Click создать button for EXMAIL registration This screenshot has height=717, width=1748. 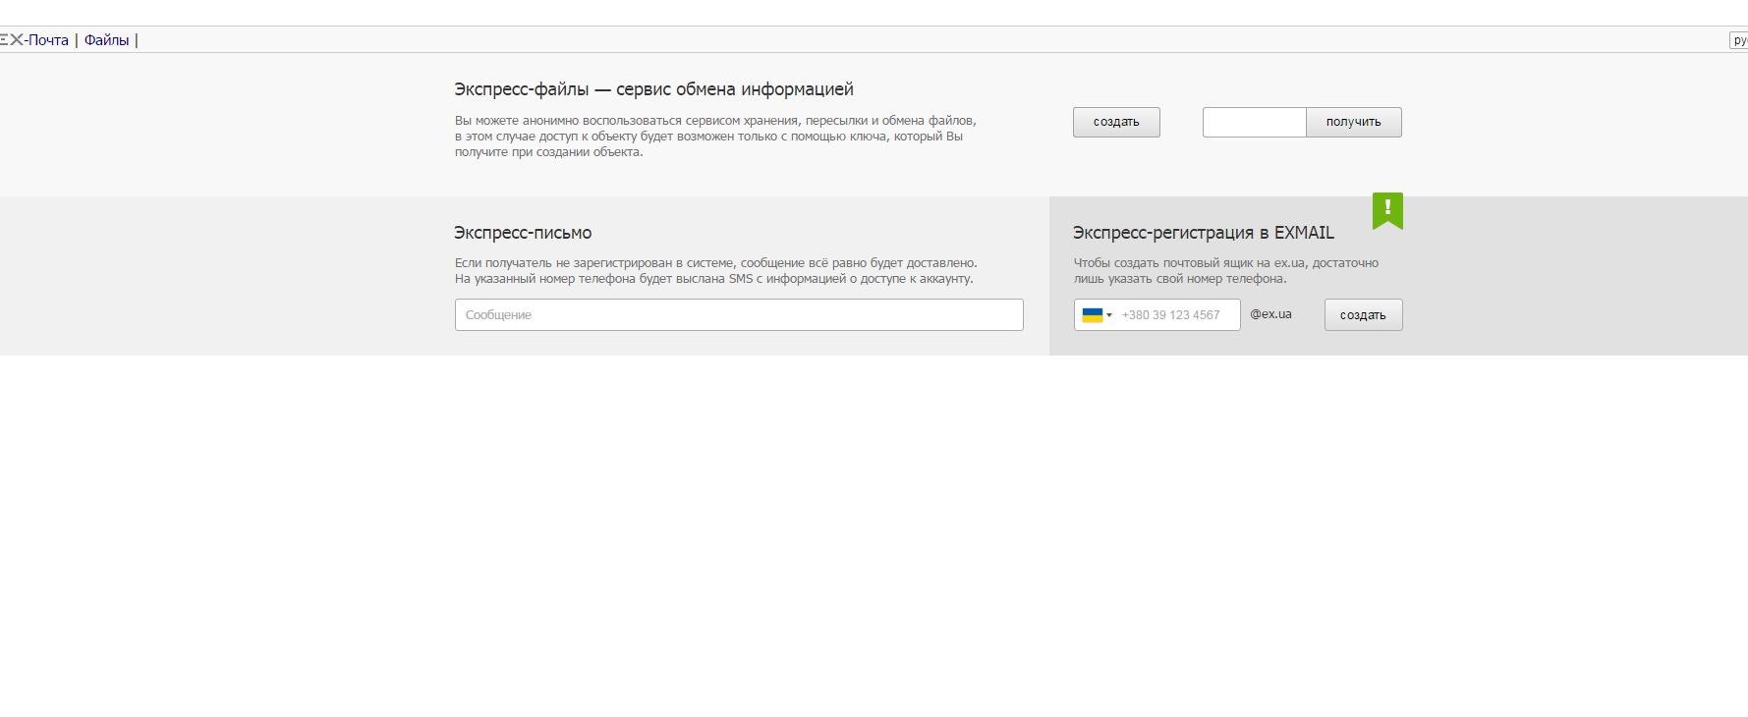1363,315
